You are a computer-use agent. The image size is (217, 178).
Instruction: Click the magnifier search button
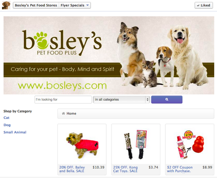coord(167,100)
